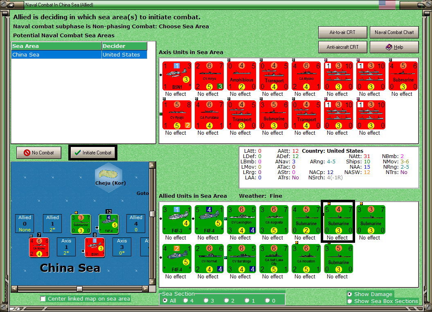Click Initiate Combat button

pos(93,153)
